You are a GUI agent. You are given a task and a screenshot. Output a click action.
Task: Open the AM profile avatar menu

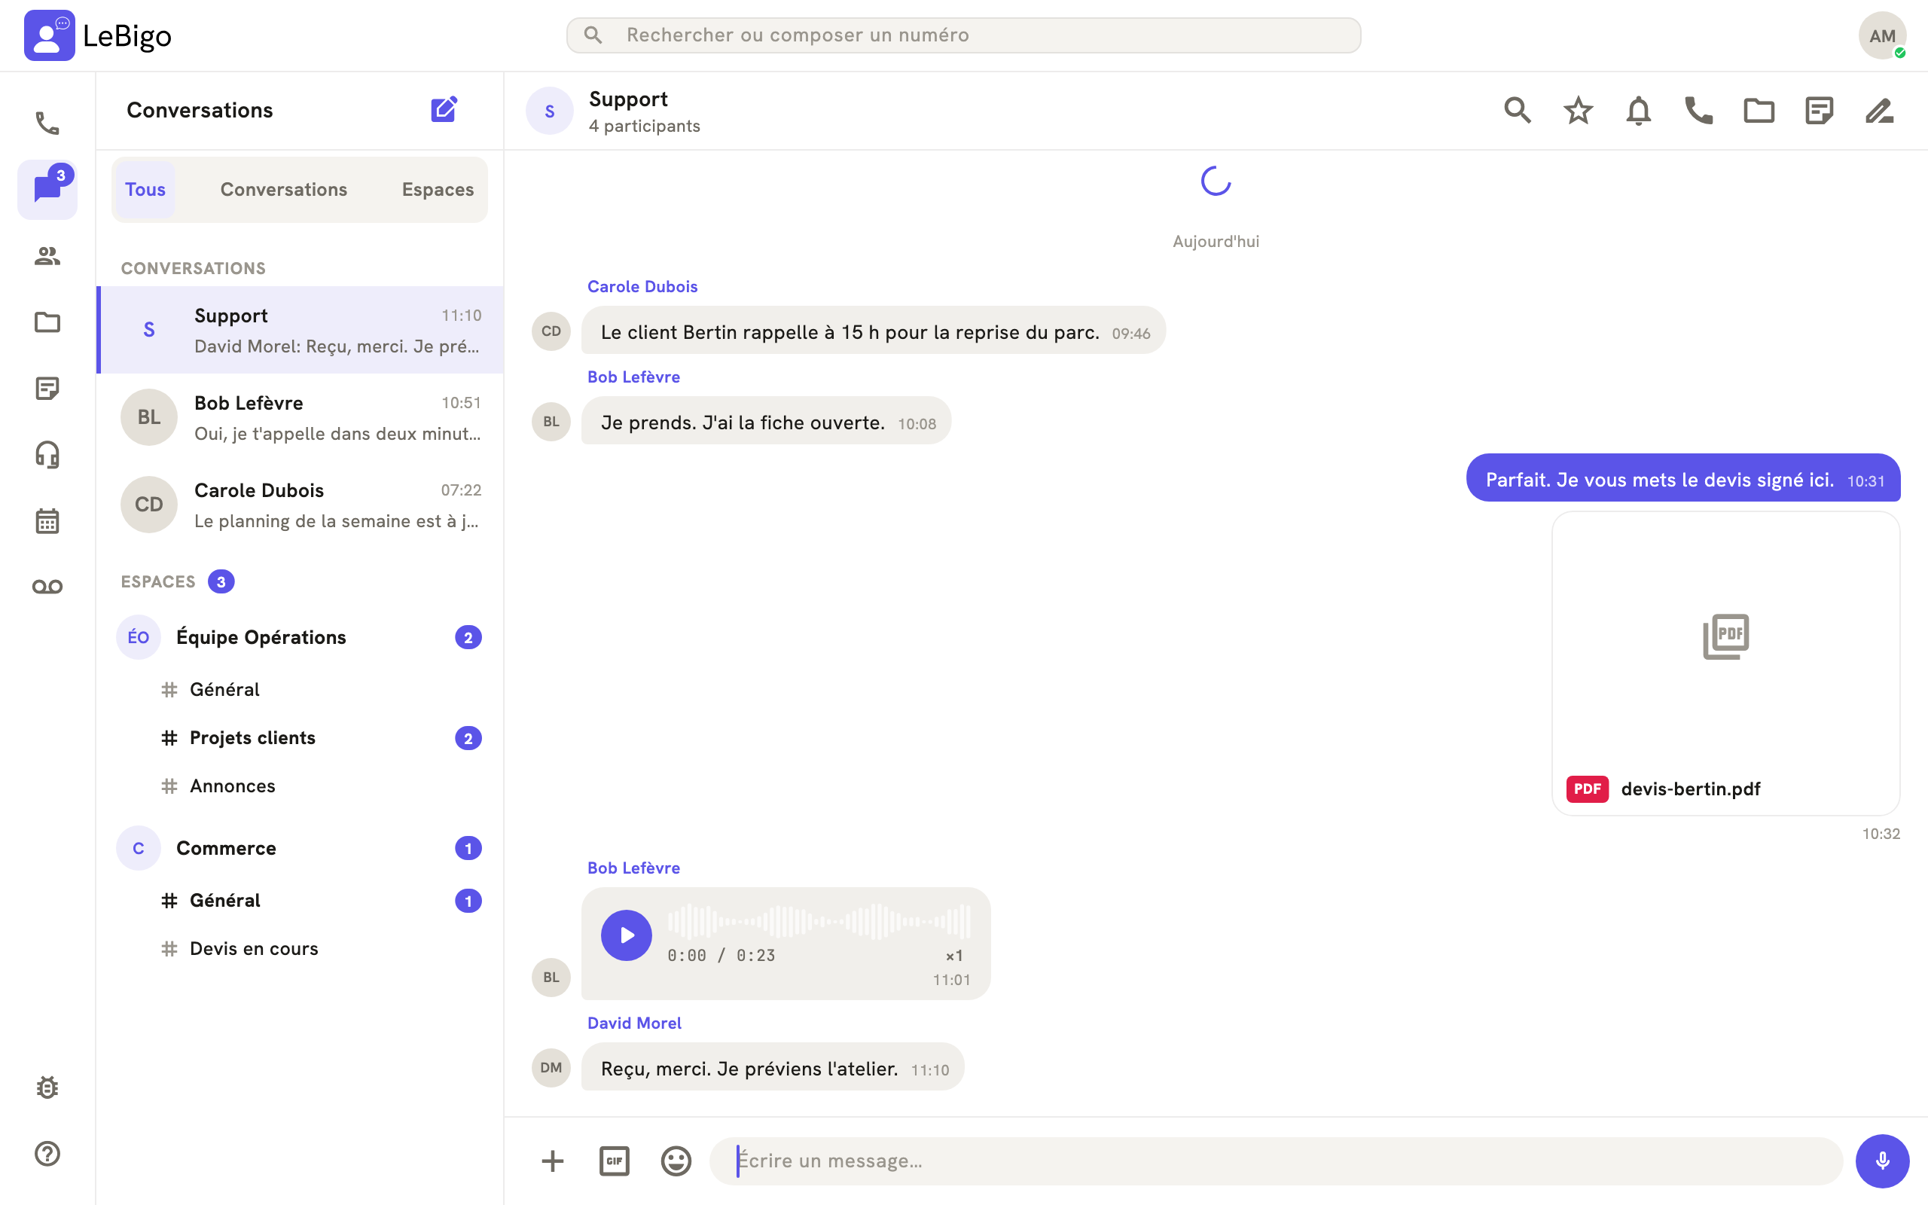pyautogui.click(x=1882, y=35)
